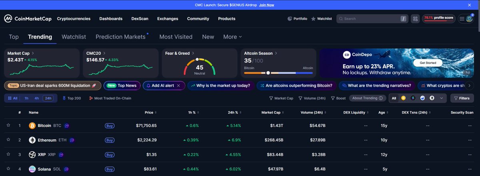This screenshot has height=176, width=480.
Task: Select the All category toggle
Action: [x=12, y=98]
